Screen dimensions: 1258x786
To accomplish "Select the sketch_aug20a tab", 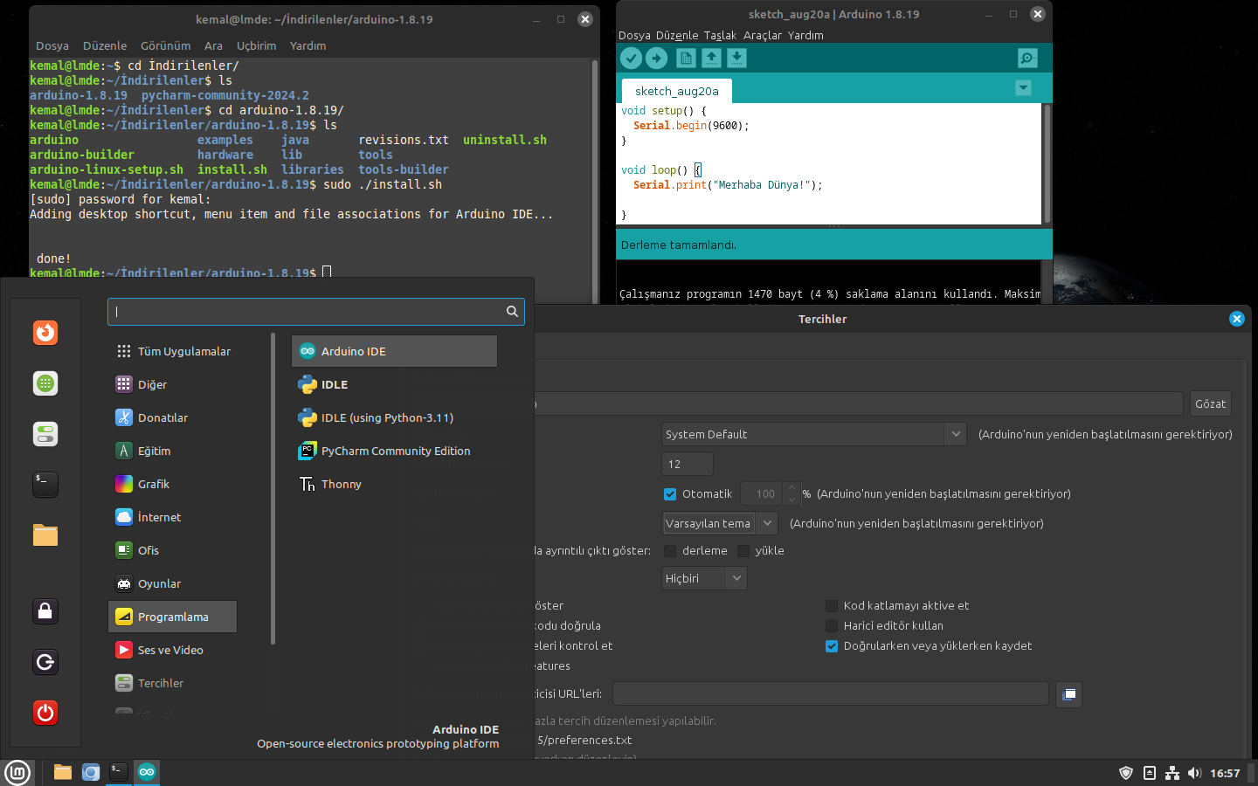I will click(x=677, y=91).
